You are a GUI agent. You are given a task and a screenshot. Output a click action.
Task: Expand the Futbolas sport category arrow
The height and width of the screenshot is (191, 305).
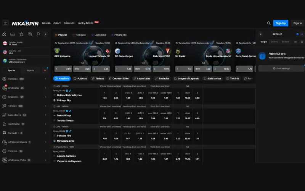coord(45,79)
